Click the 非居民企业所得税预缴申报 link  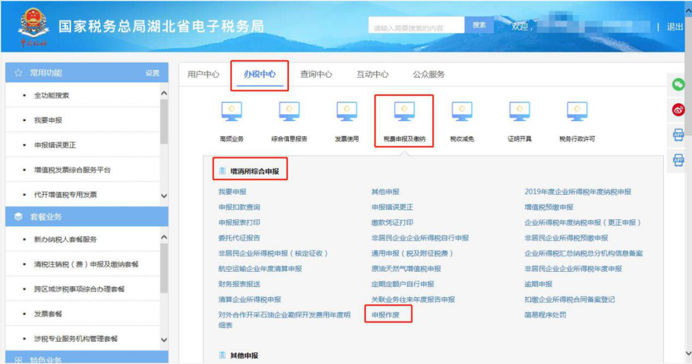pos(566,238)
